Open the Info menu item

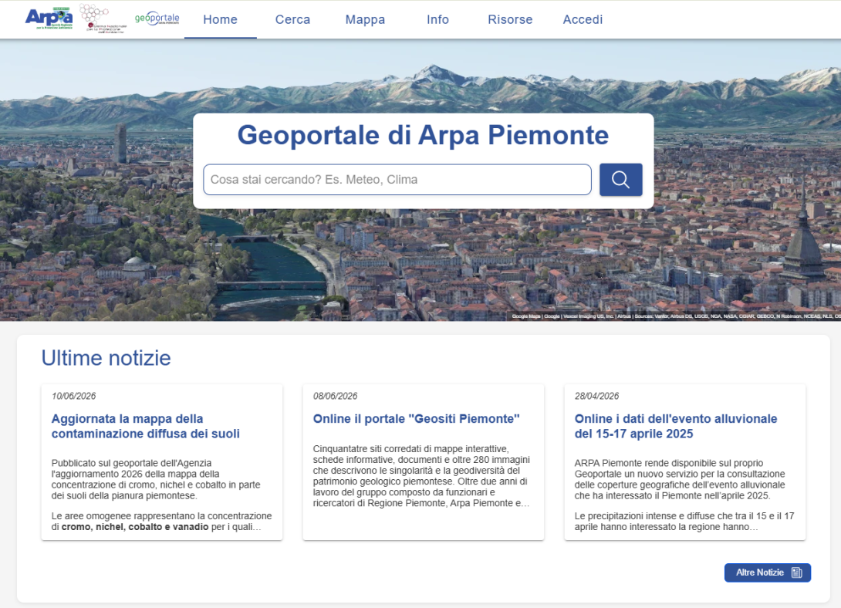coord(437,20)
